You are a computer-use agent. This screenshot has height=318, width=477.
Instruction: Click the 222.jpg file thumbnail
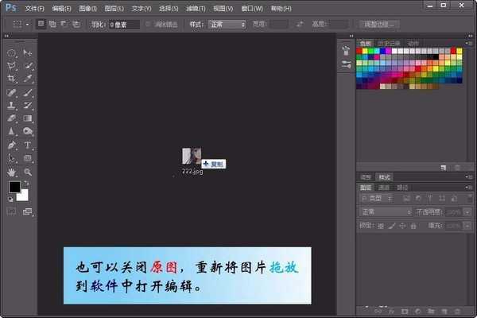pyautogui.click(x=192, y=157)
